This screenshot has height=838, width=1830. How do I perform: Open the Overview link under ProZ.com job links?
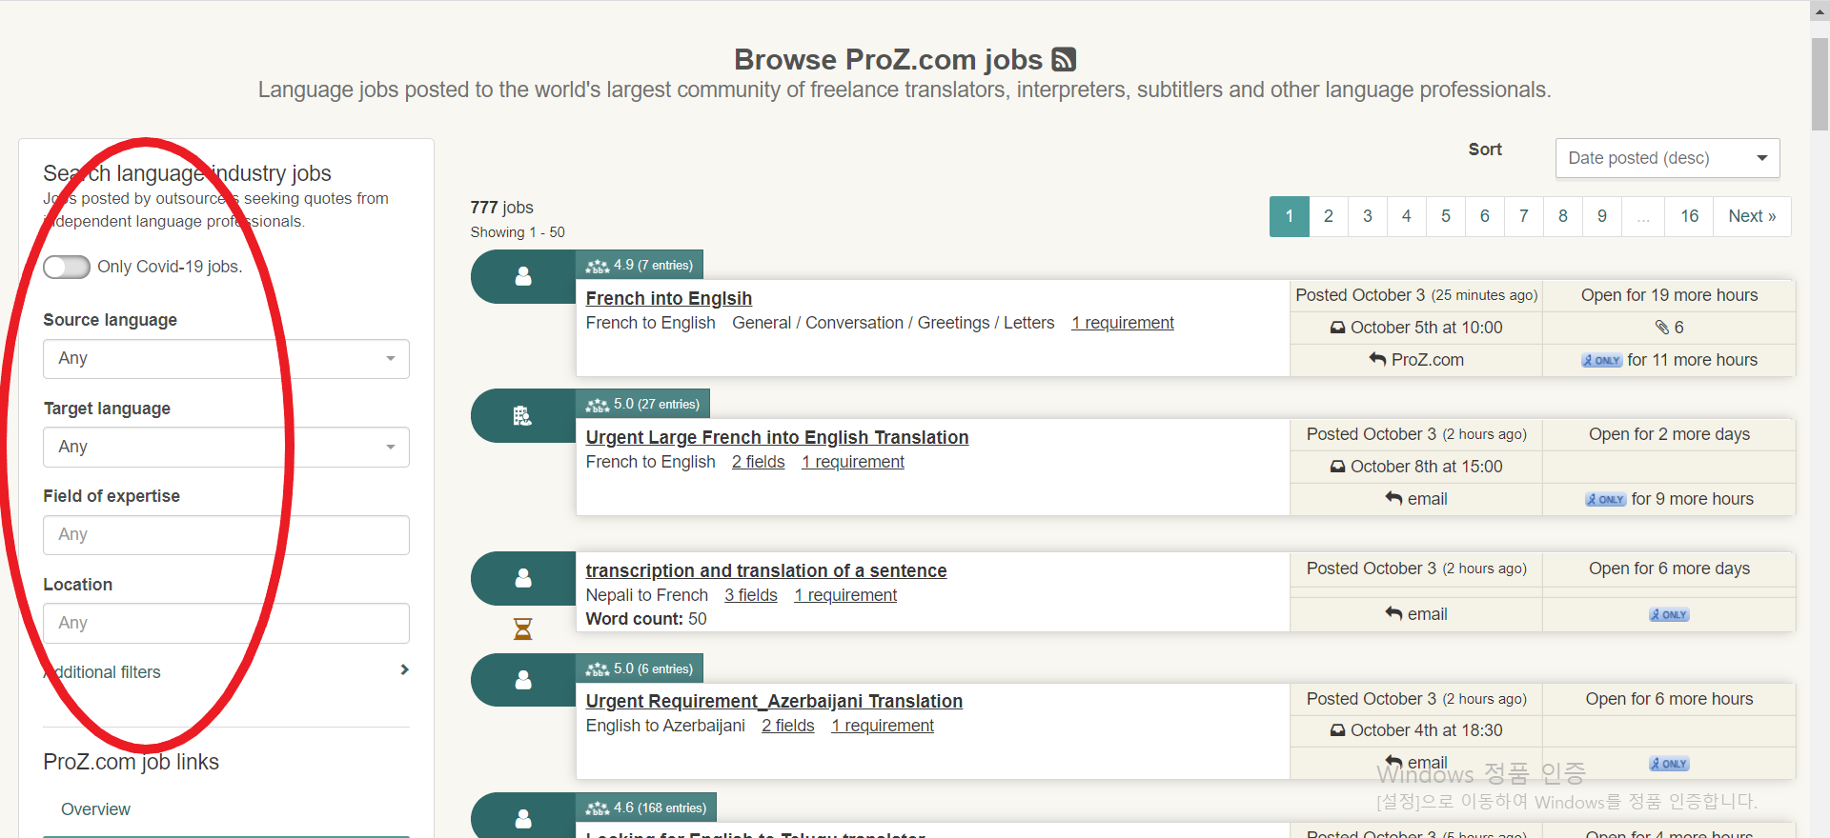[x=95, y=809]
